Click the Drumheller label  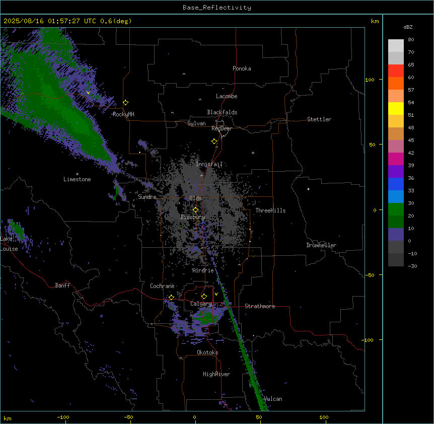[x=321, y=245]
